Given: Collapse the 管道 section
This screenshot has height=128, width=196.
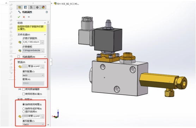Looking at the screenshot, I should coord(45,62).
